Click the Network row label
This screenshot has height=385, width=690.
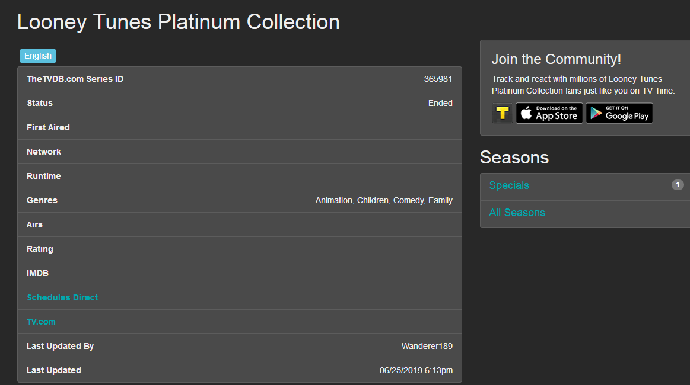pyautogui.click(x=44, y=152)
